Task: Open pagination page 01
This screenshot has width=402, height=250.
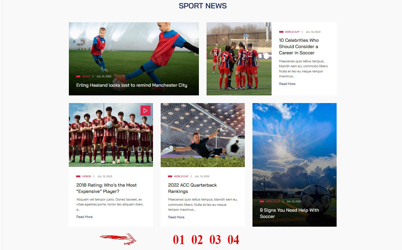Action: click(179, 240)
